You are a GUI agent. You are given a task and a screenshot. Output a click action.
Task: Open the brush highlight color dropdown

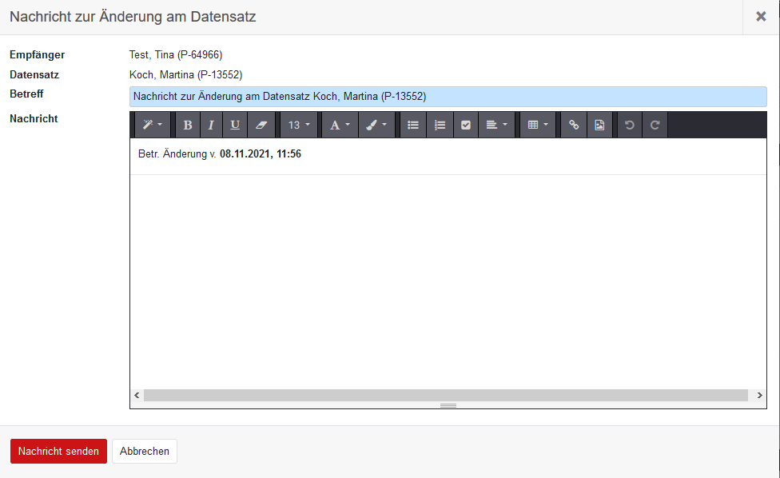tap(376, 125)
